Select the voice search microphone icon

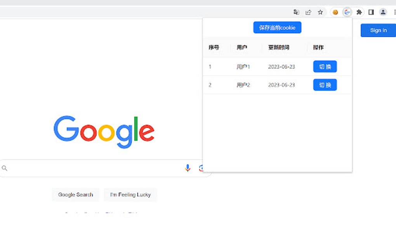[x=188, y=168]
